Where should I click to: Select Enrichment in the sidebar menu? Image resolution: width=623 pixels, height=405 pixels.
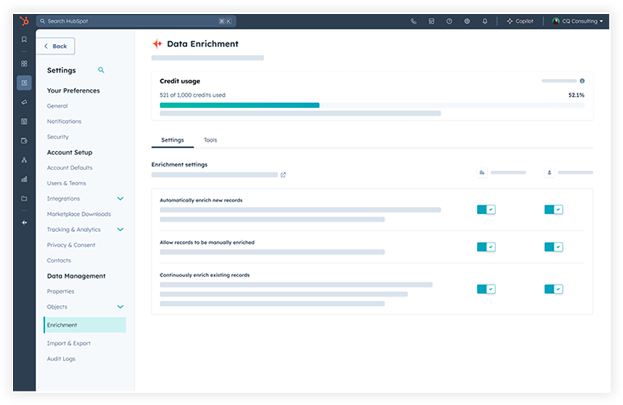(x=62, y=325)
